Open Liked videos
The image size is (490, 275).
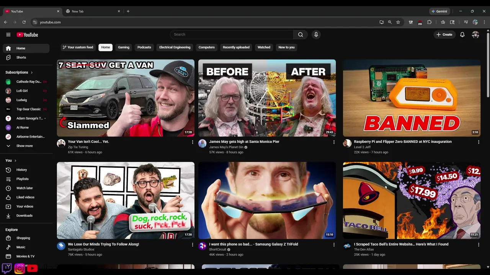[26, 197]
